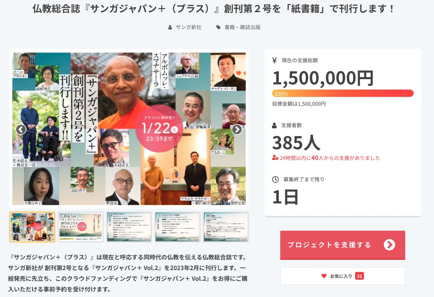Select the third thumbnail contents page
This screenshot has height=297, width=434.
[x=129, y=227]
